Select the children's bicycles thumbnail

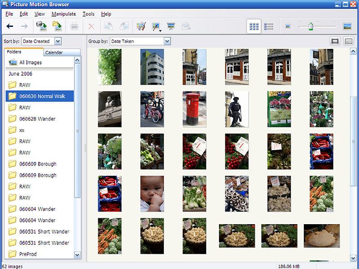pyautogui.click(x=152, y=109)
